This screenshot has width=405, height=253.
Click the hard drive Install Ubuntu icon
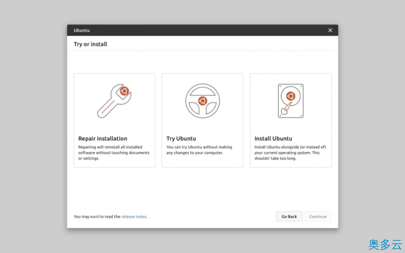tap(291, 101)
